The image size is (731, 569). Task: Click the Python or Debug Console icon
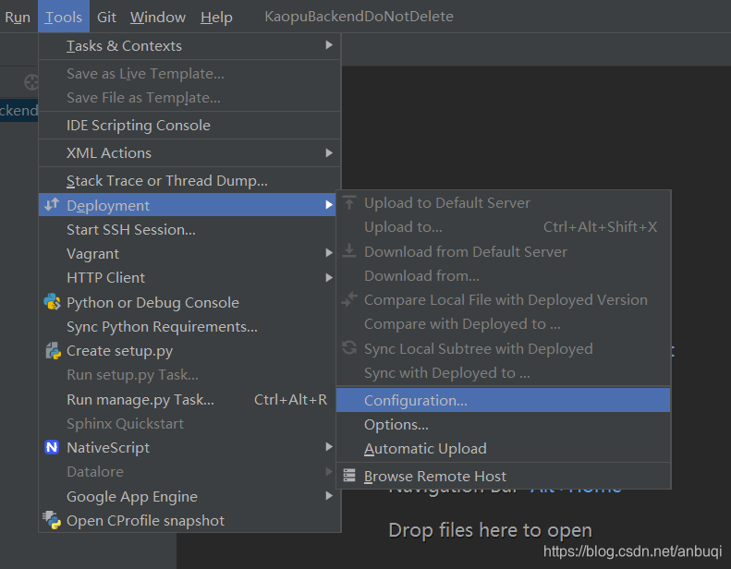[x=52, y=302]
